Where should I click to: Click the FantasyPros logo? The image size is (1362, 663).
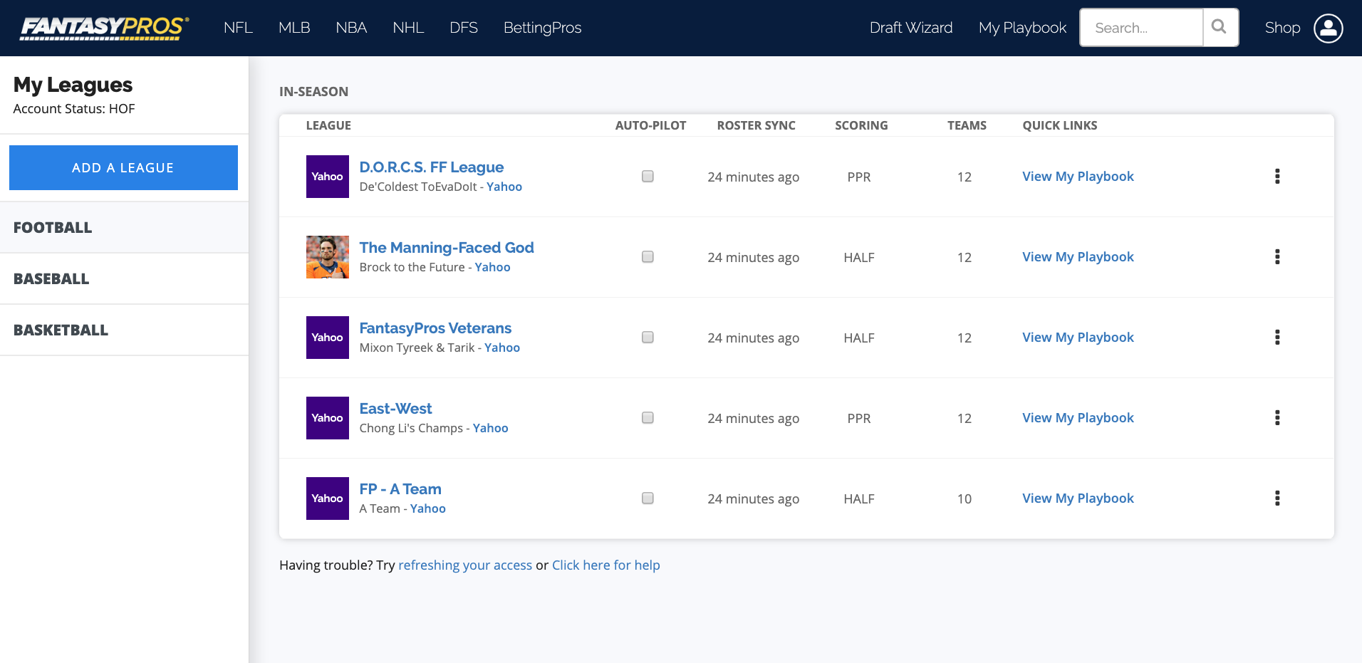(x=104, y=28)
